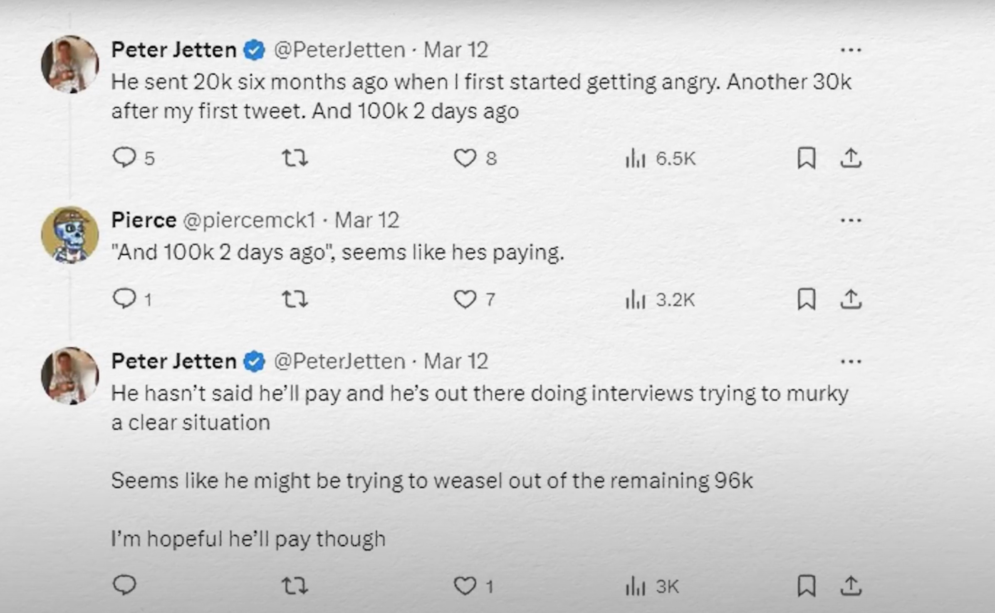Like Peter Jetten's first tweet with 8 likes

[x=465, y=158]
